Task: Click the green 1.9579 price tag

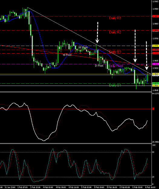Action: (156, 83)
